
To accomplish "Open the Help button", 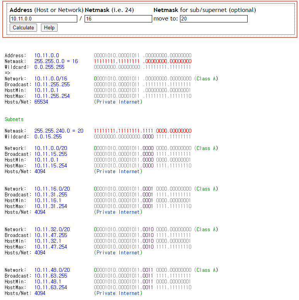I will [49, 28].
